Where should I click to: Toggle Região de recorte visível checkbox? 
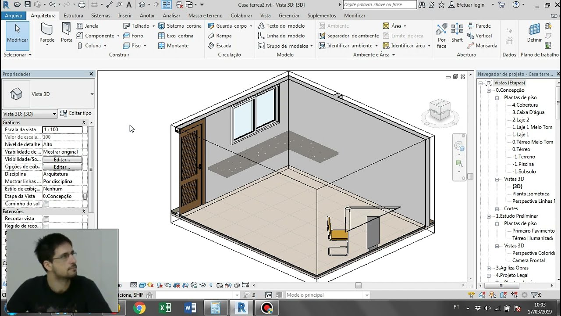46,226
